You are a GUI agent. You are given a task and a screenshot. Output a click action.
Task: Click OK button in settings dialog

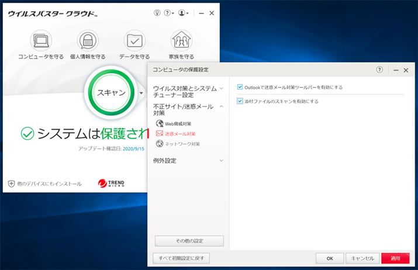pyautogui.click(x=330, y=258)
